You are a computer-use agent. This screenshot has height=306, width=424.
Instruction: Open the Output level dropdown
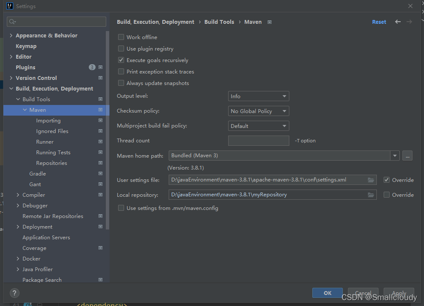pyautogui.click(x=258, y=96)
